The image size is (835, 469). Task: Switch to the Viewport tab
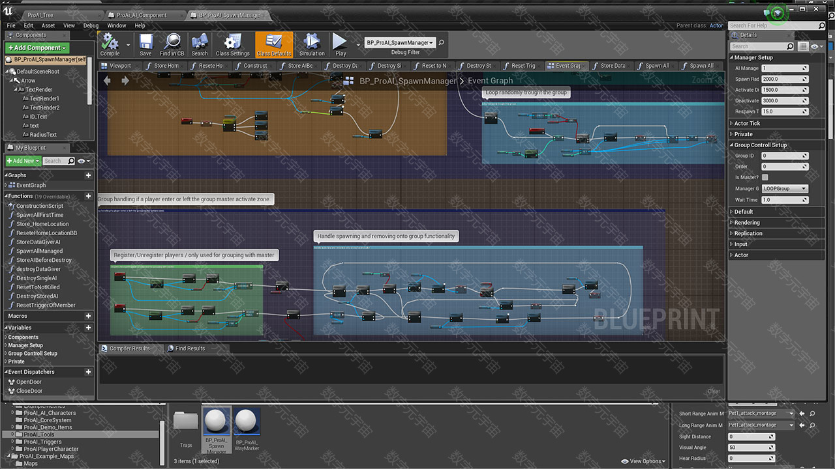pos(120,66)
